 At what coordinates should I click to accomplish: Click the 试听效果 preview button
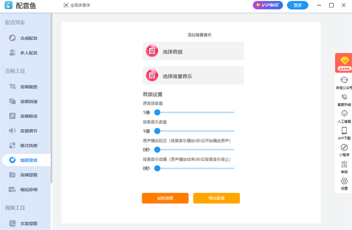click(165, 198)
